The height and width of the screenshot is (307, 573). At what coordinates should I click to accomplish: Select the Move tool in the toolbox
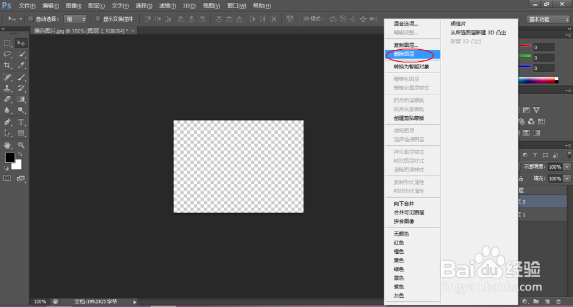21,43
